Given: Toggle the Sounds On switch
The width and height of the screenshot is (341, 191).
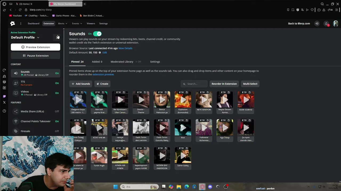Looking at the screenshot, I should [97, 34].
